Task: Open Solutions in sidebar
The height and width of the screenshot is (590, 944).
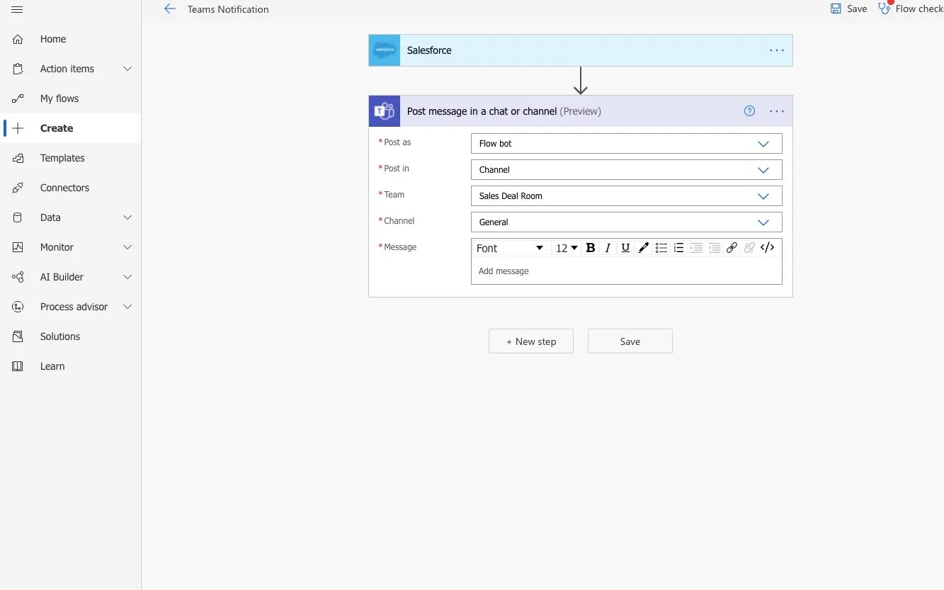Action: (71, 336)
